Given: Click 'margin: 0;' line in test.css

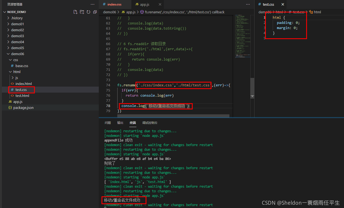Looking at the screenshot, I should click(x=287, y=28).
